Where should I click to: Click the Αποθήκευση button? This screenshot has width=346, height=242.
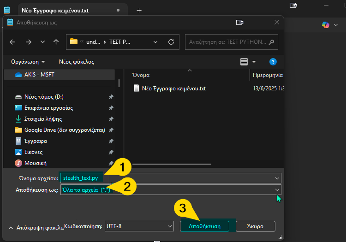tap(204, 226)
